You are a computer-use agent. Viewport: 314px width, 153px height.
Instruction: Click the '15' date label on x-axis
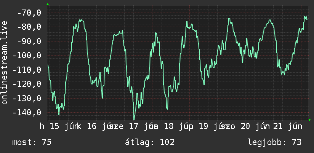[x=54, y=126]
